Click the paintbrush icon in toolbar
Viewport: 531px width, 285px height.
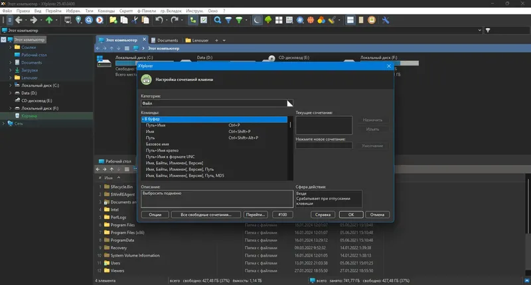[x=331, y=21]
